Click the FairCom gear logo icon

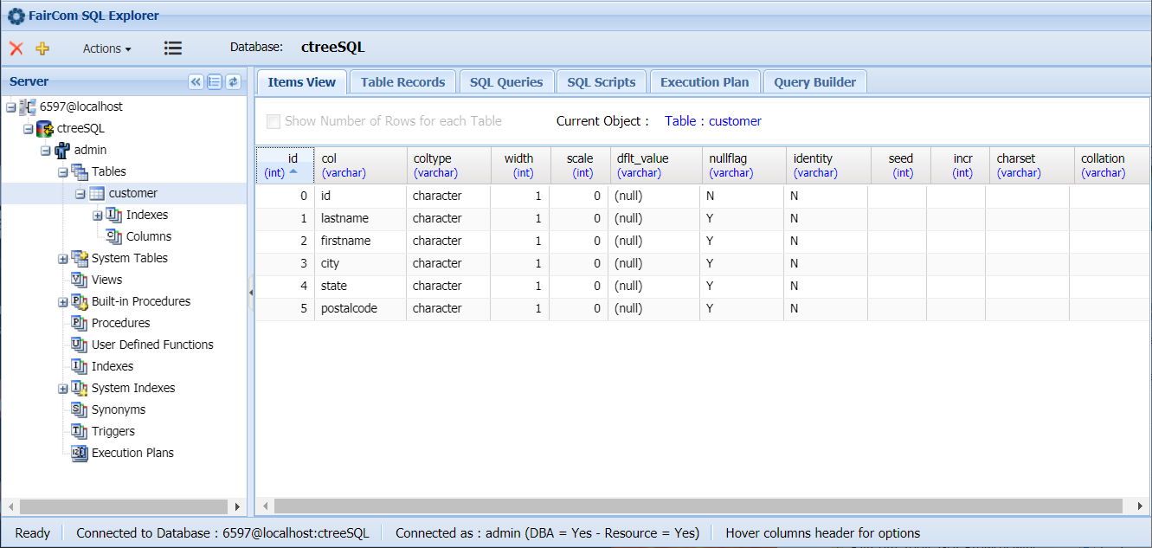16,15
